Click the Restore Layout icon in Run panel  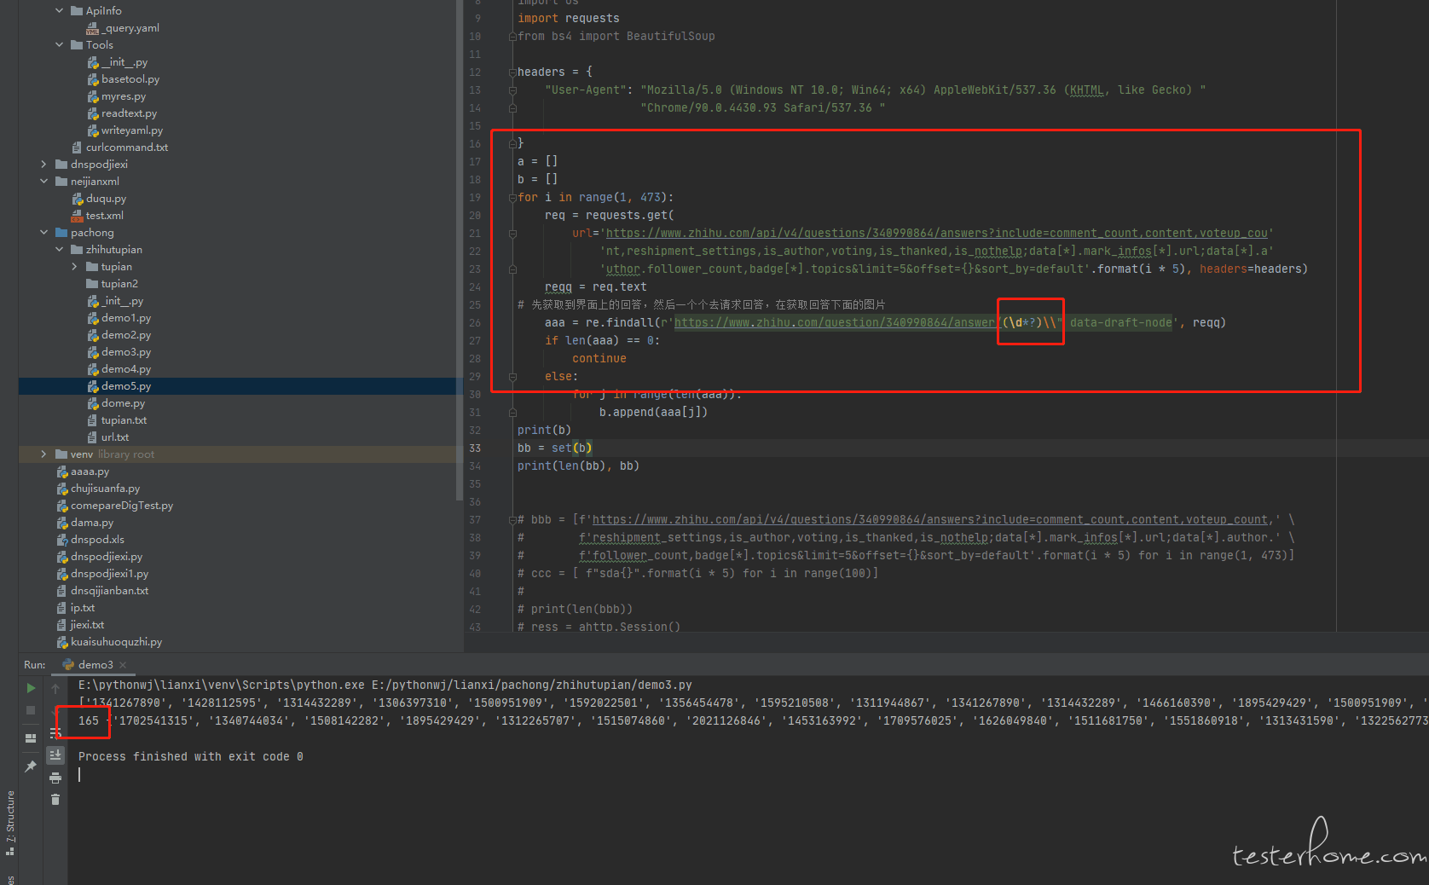[x=31, y=738]
